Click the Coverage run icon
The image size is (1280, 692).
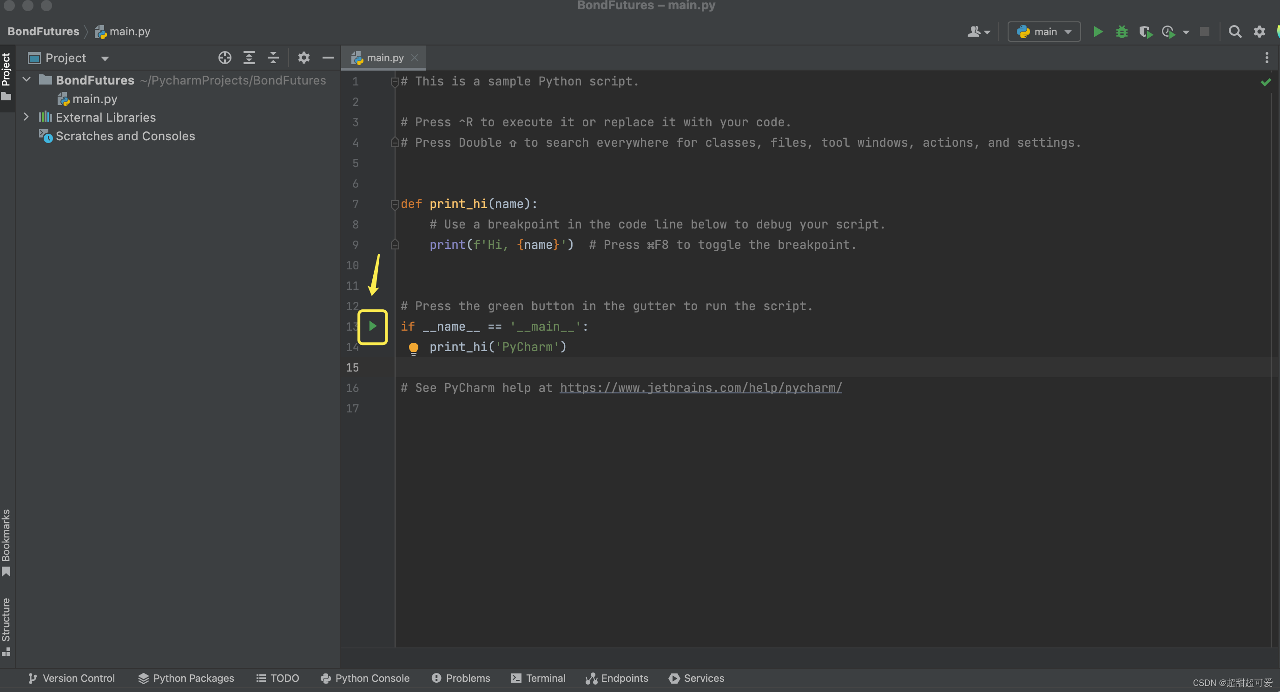point(1144,33)
